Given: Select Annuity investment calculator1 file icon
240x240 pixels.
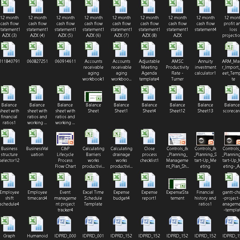Looking at the screenshot, I should click(205, 50).
